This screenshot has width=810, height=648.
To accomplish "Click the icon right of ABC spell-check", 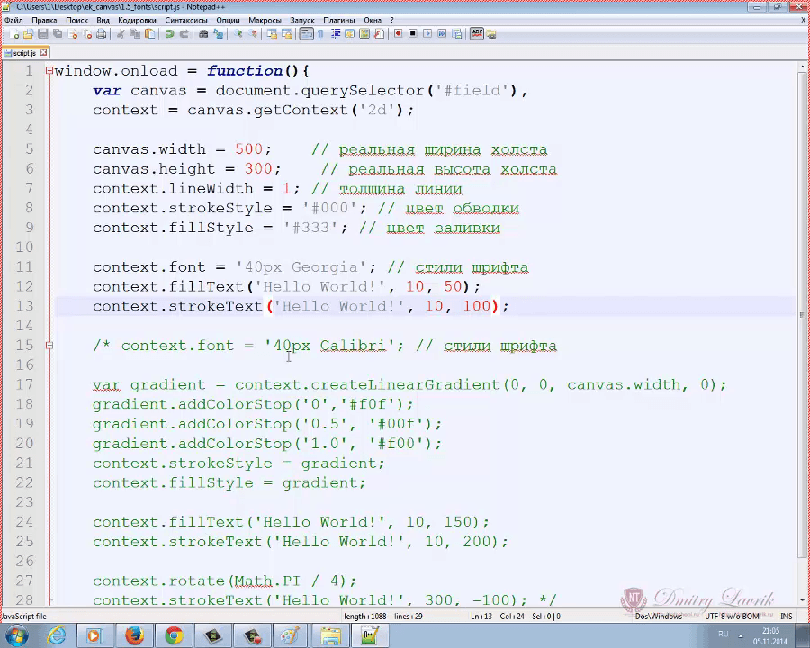I will (x=490, y=34).
